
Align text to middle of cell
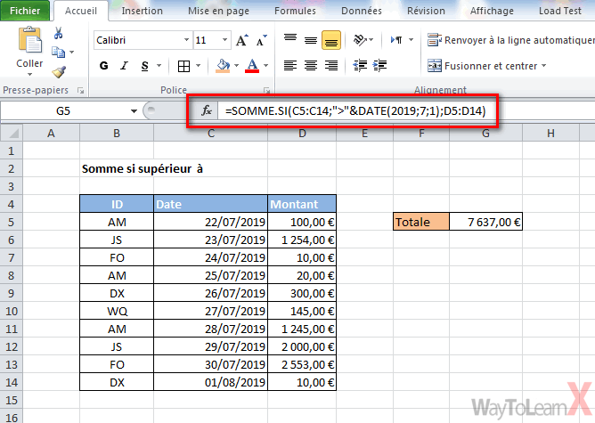pyautogui.click(x=311, y=40)
